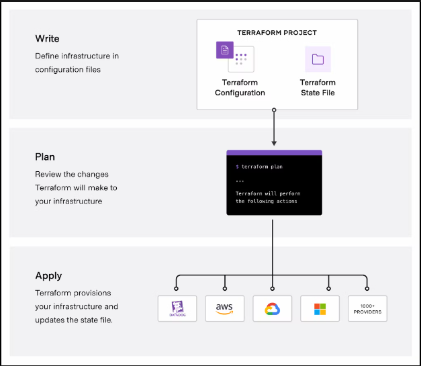Click the Terraform State File folder icon
Viewport: 421px width, 366px height.
[x=318, y=59]
